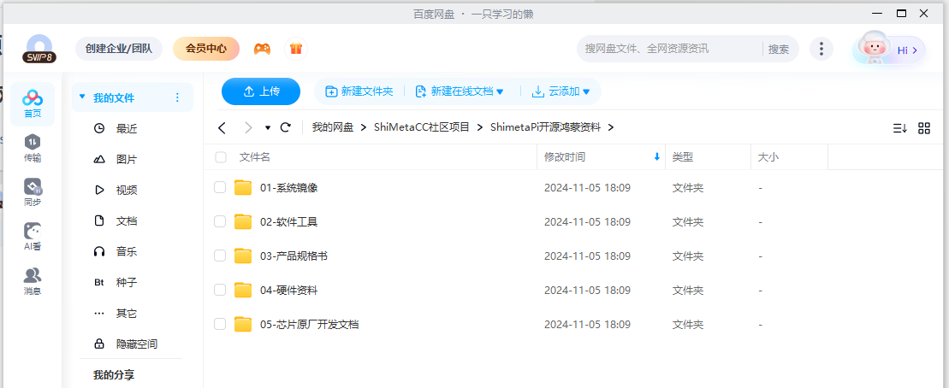This screenshot has width=949, height=388.
Task: Switch to grid view
Action: tap(924, 128)
